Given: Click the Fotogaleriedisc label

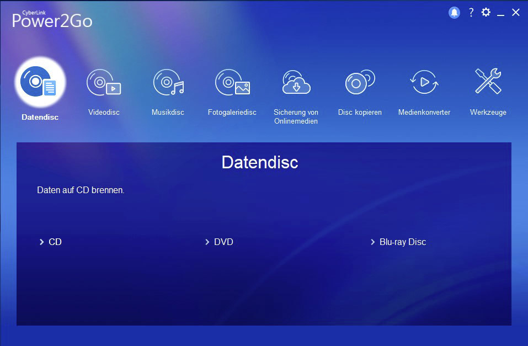Looking at the screenshot, I should coord(232,112).
